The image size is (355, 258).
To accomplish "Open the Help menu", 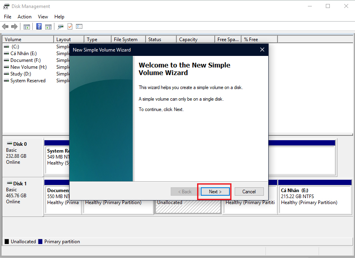I will click(x=59, y=17).
